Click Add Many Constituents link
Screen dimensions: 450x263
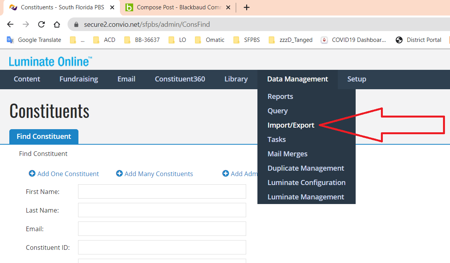point(155,174)
